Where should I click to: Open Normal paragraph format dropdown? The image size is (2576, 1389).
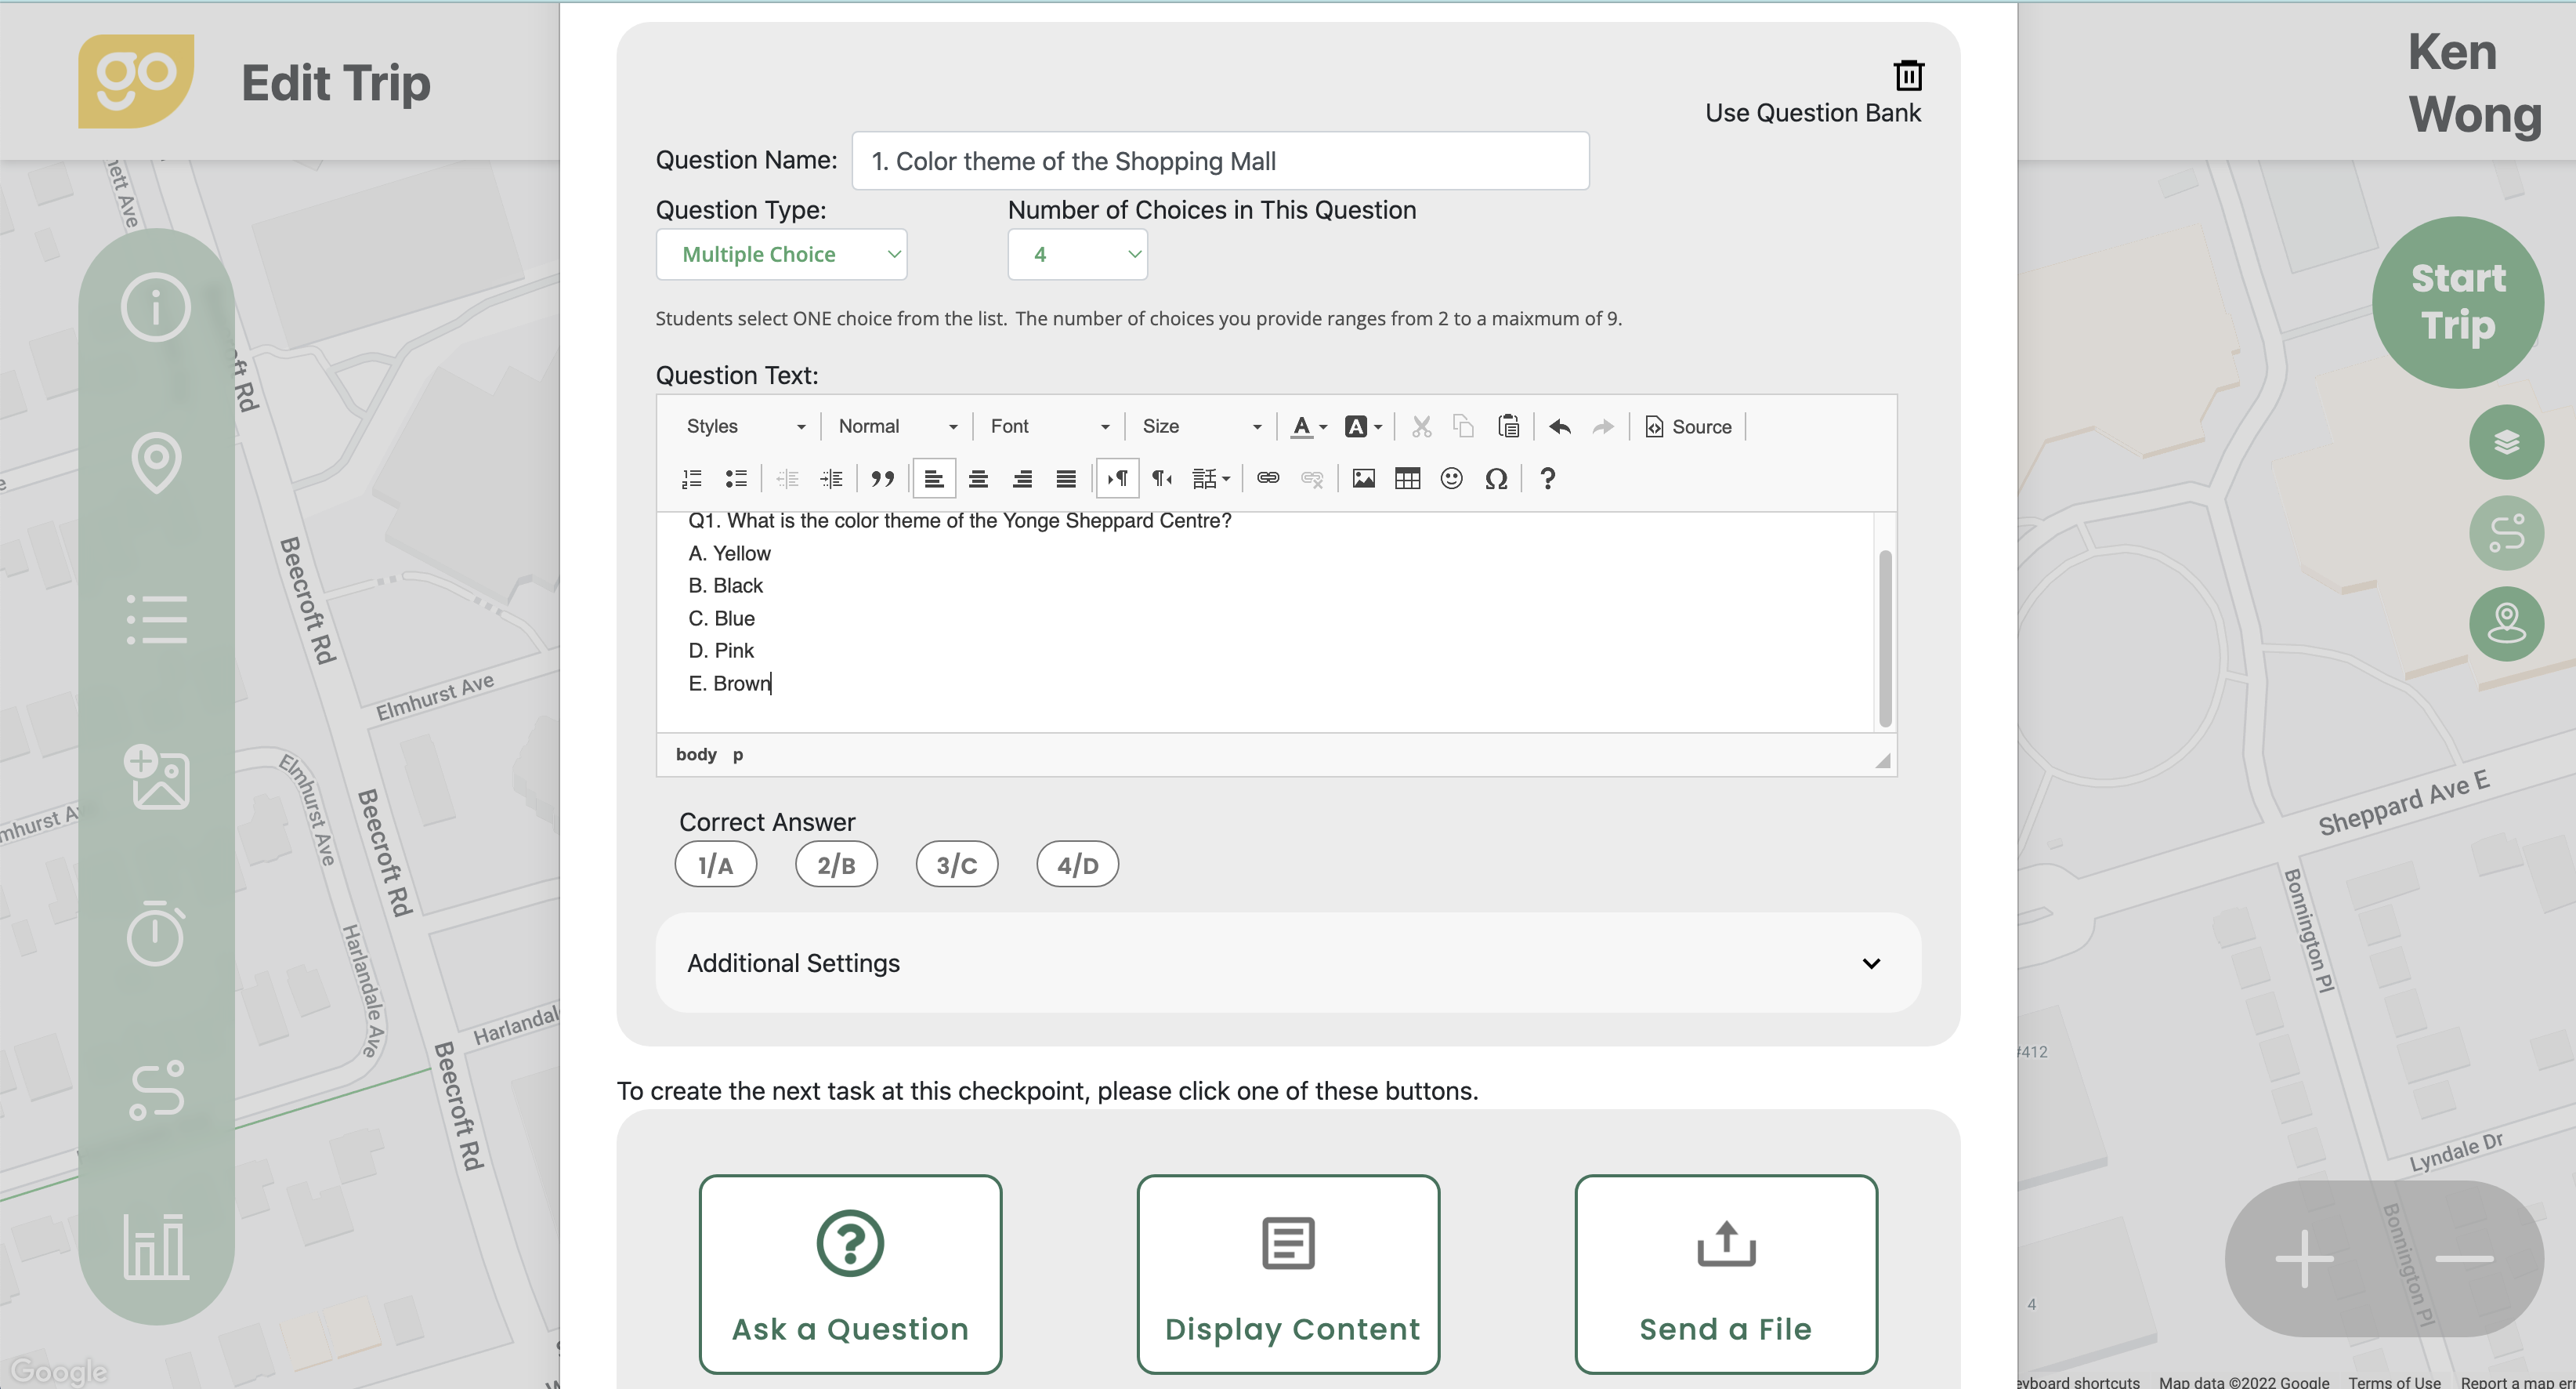click(x=897, y=426)
